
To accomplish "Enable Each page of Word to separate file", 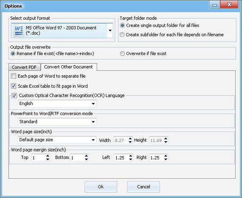I will 14,76.
